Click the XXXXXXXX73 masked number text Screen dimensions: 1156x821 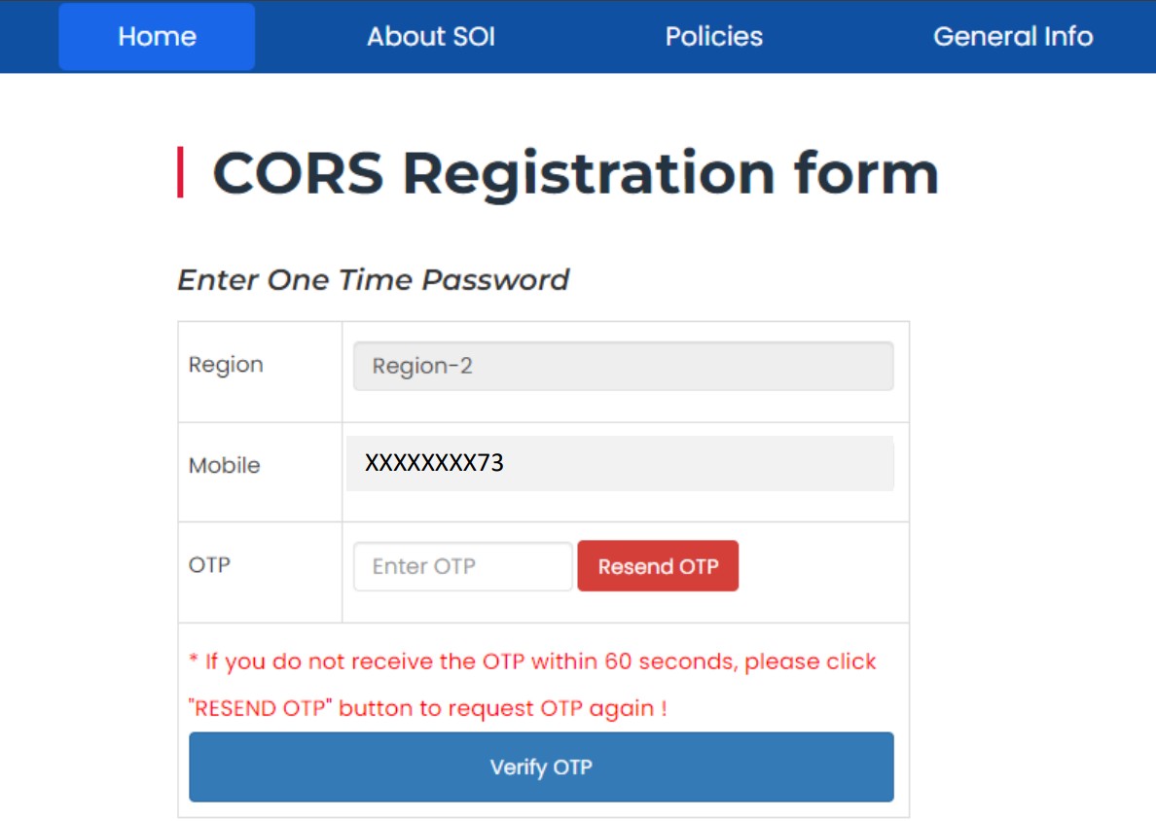436,463
